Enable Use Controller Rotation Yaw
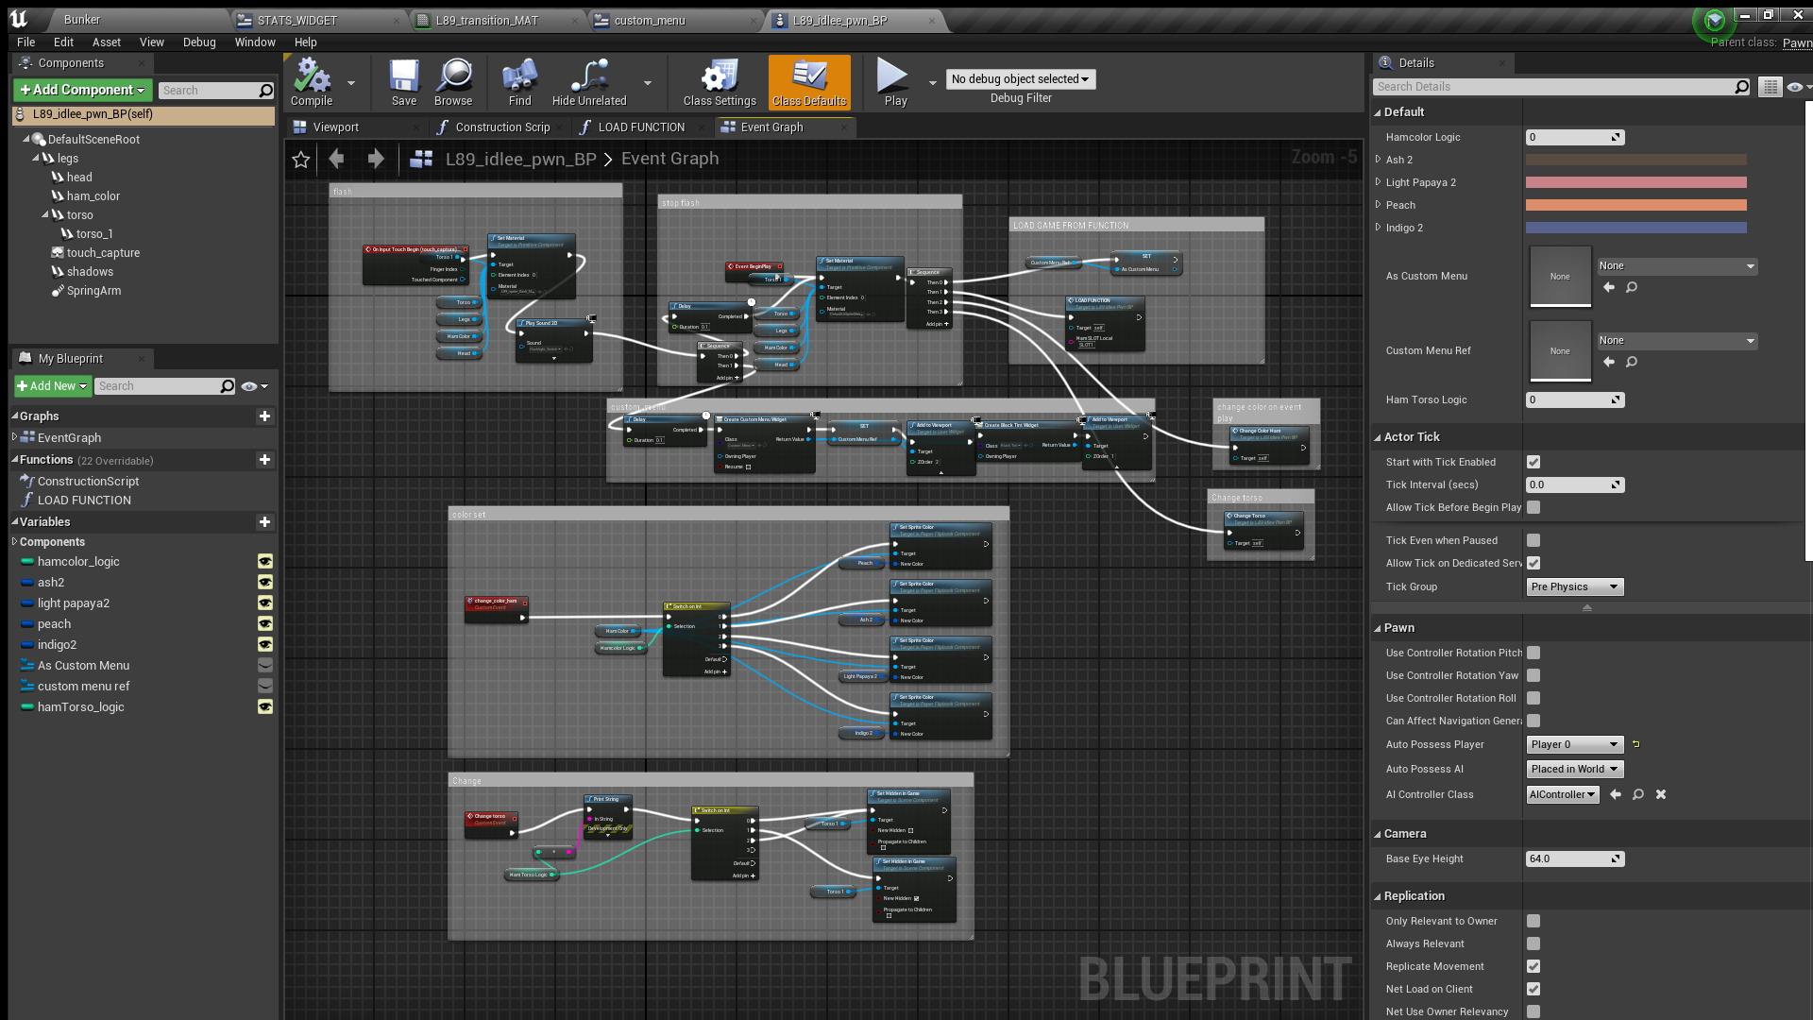Image resolution: width=1813 pixels, height=1020 pixels. point(1533,675)
